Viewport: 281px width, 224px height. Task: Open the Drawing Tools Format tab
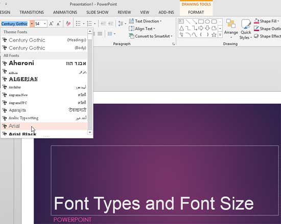point(196,12)
